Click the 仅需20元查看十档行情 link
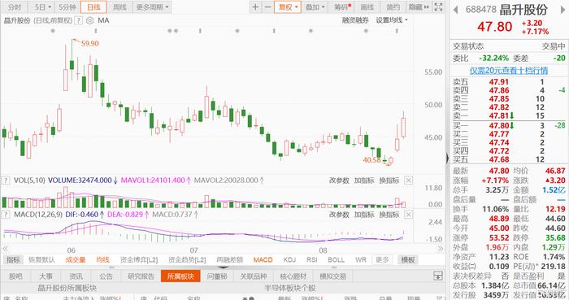The height and width of the screenshot is (300, 569). [x=509, y=71]
